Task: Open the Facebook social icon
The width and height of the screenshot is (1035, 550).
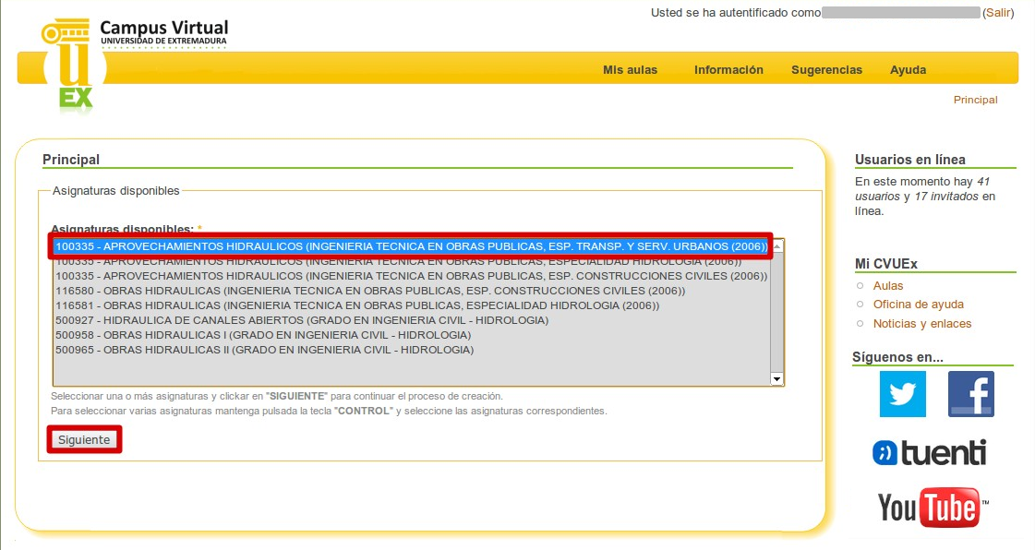Action: [970, 394]
